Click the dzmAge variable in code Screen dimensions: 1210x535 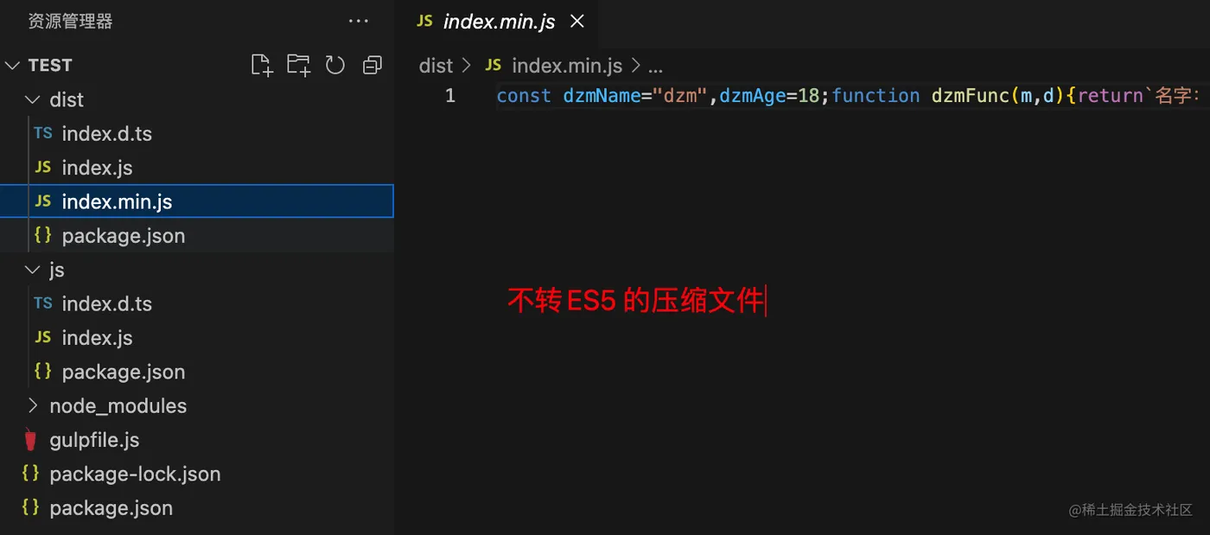(752, 95)
